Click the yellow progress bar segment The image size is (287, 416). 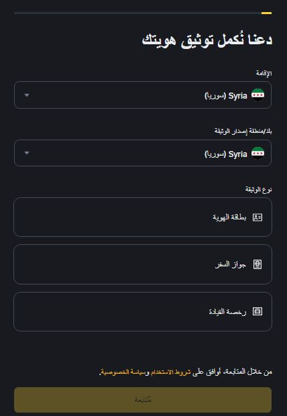266,13
